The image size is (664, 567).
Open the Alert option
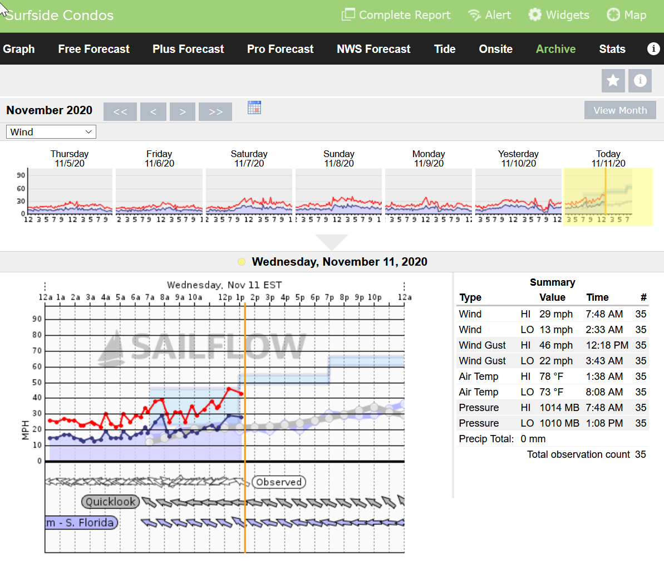click(x=490, y=15)
